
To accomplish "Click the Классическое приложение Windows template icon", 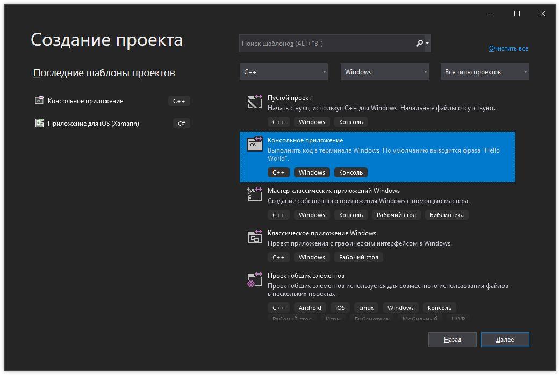I will click(254, 236).
